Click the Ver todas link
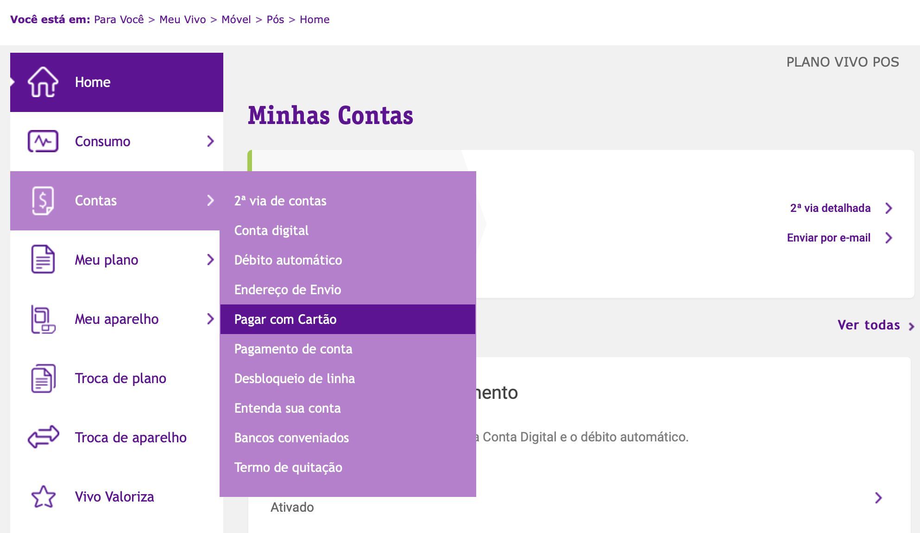This screenshot has width=920, height=533. 869,325
